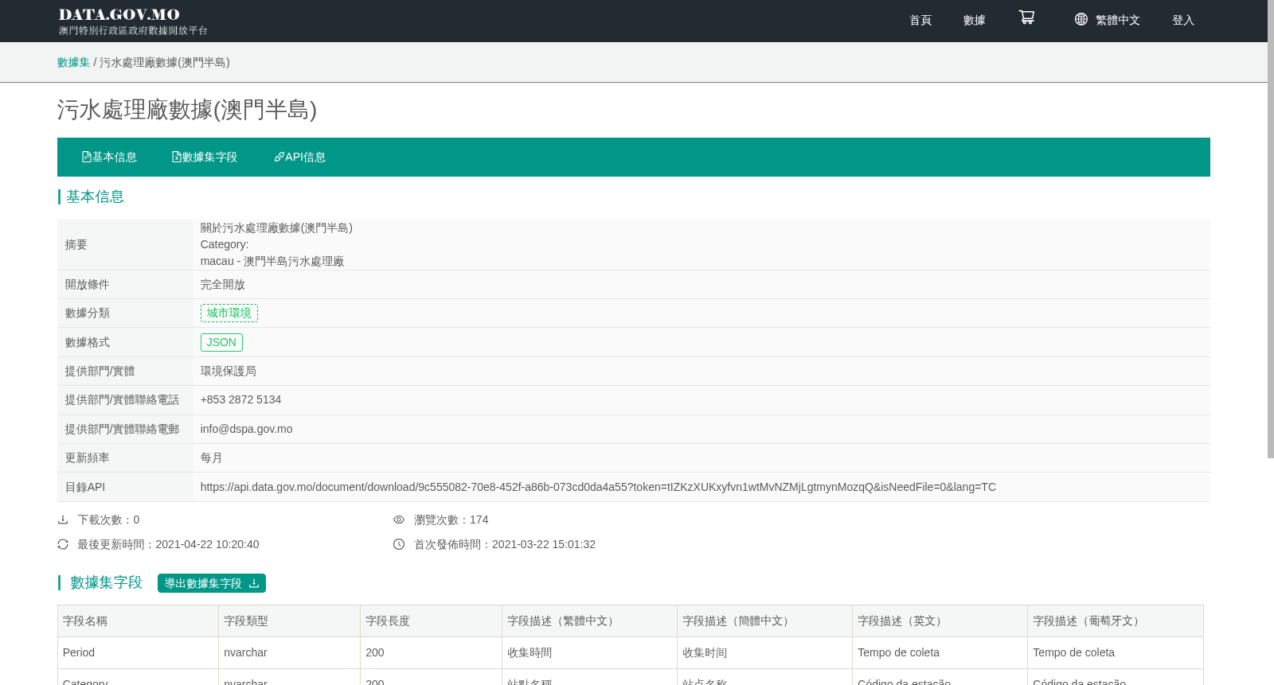
Task: Click the clock first-published icon
Action: 399,544
